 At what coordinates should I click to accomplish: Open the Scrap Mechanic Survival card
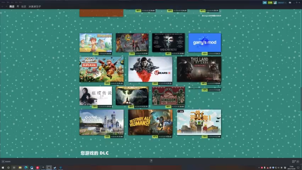click(102, 69)
